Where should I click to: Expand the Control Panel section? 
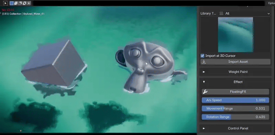(x=235, y=128)
